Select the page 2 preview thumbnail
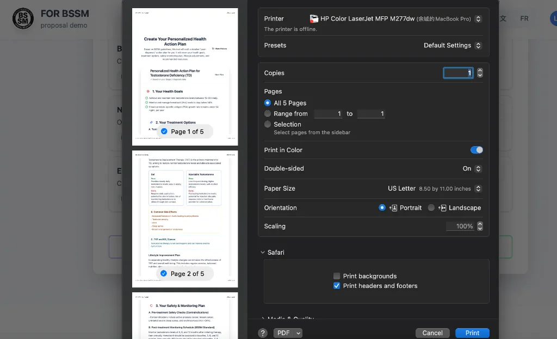The width and height of the screenshot is (557, 339). coord(185,219)
